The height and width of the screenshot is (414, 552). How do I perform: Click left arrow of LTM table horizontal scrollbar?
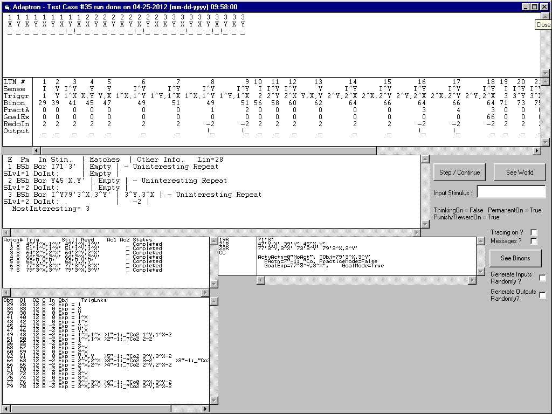tap(37, 151)
